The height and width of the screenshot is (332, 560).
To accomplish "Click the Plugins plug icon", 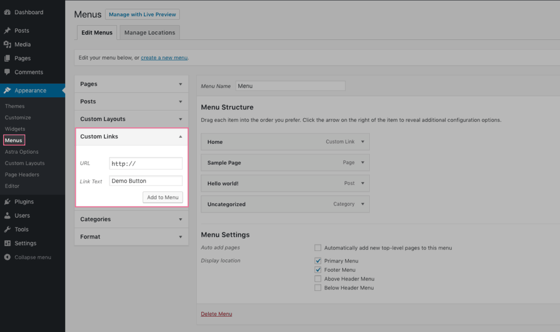I will tap(7, 202).
